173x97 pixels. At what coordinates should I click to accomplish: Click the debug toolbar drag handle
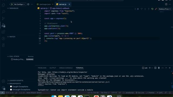135,9
